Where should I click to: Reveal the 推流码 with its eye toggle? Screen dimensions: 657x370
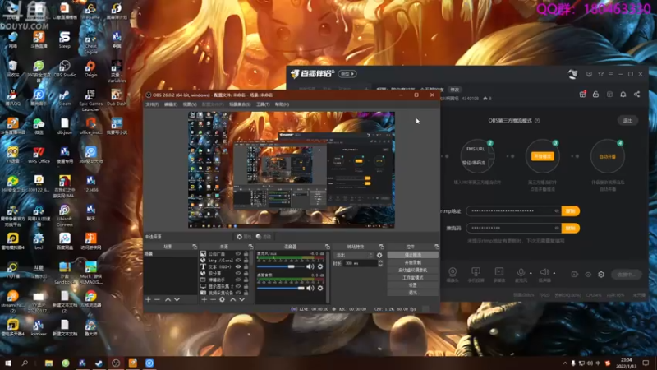557,229
